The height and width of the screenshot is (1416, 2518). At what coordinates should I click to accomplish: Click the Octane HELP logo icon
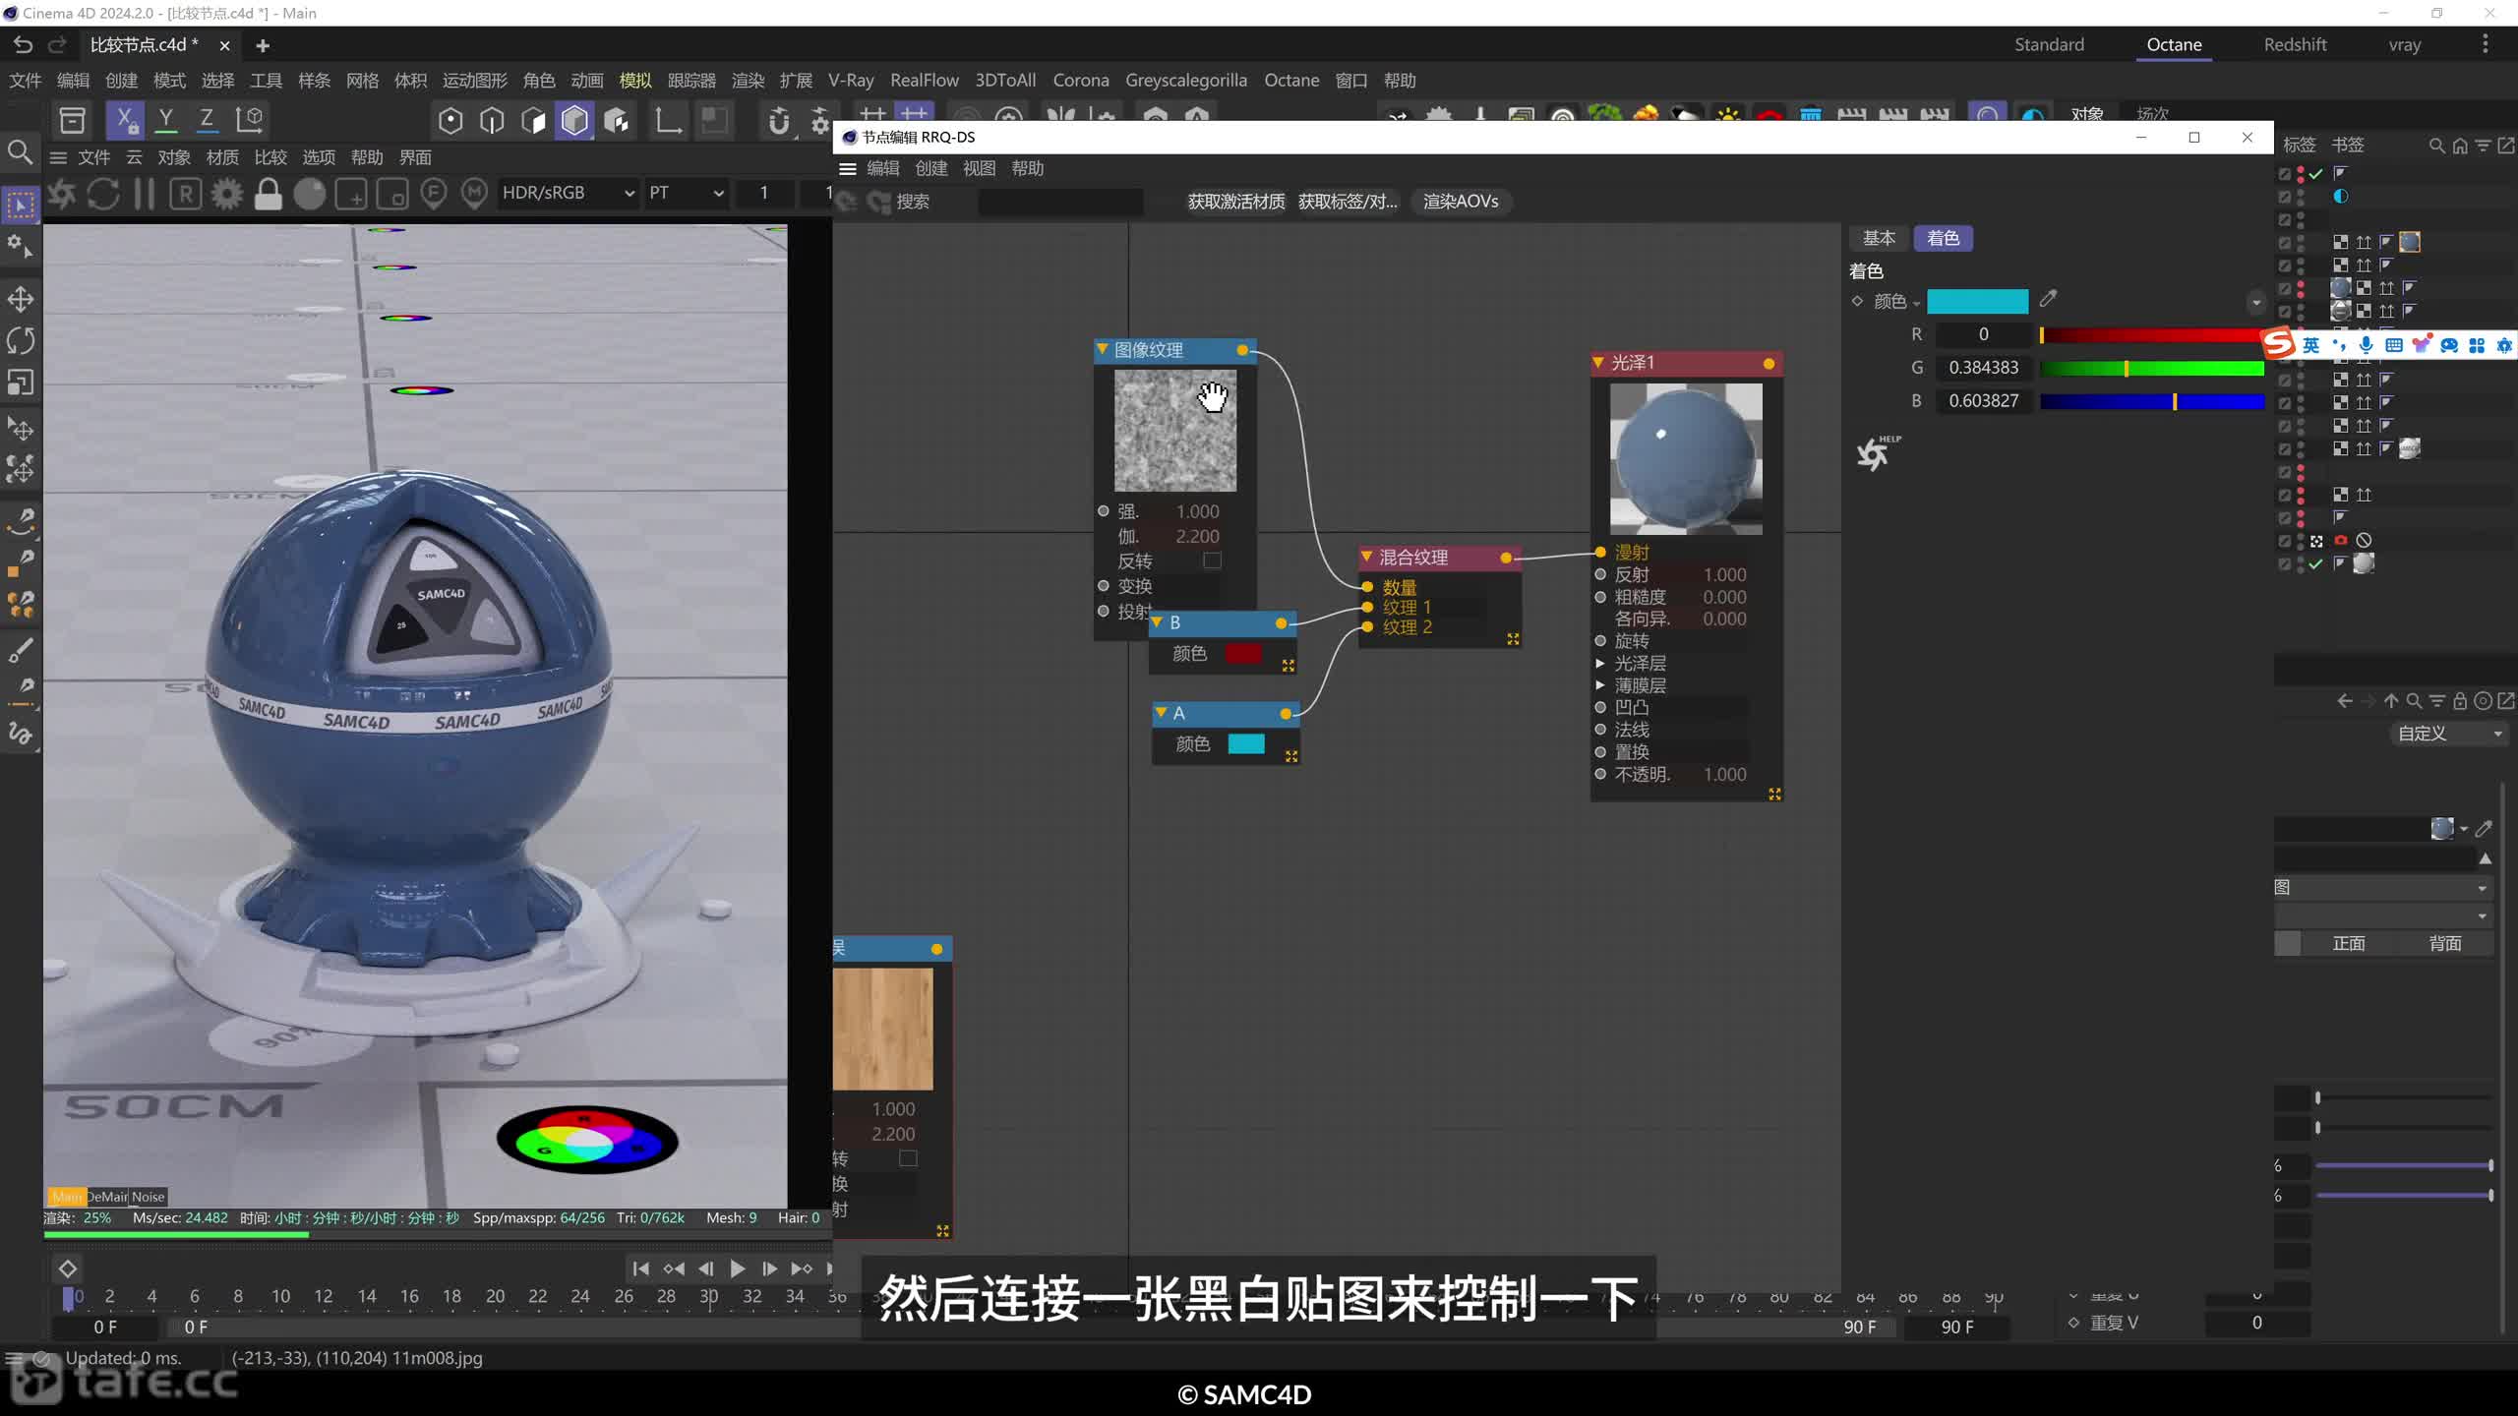click(1878, 453)
